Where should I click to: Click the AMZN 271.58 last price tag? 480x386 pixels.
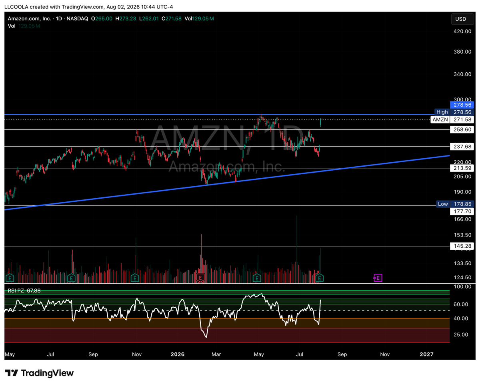point(452,119)
